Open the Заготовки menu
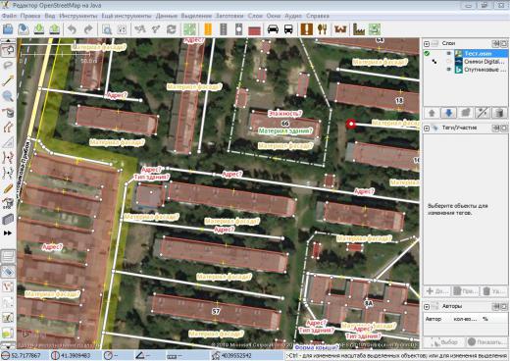This screenshot has width=510, height=361. (229, 16)
